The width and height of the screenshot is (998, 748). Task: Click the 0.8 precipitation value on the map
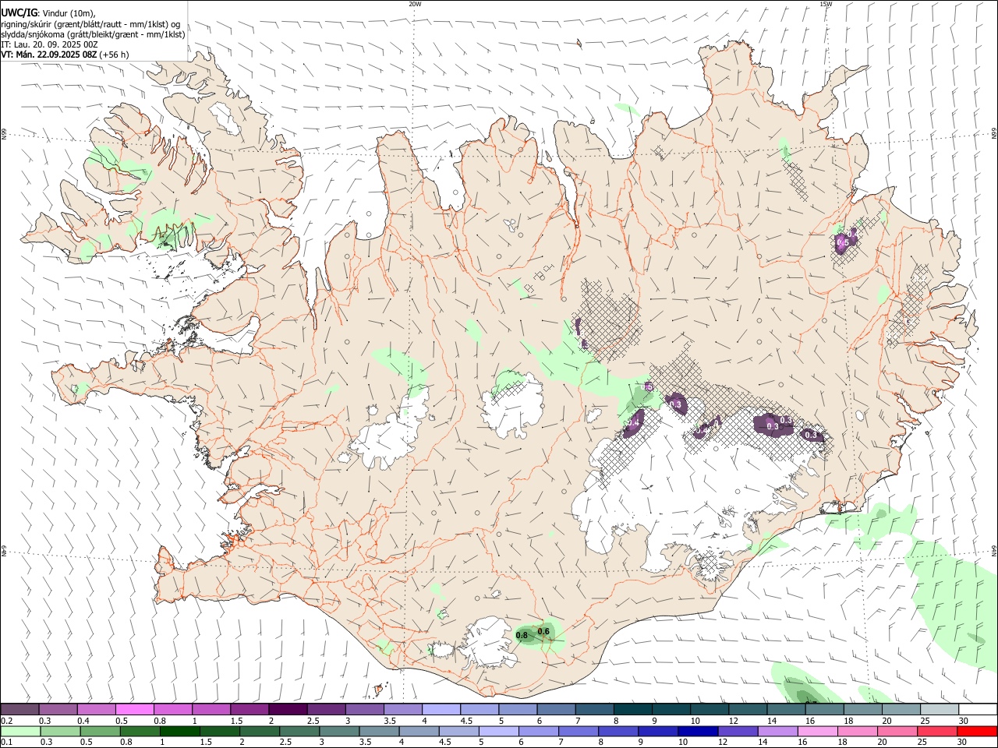[522, 636]
